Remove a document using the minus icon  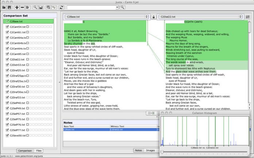[x=22, y=7]
